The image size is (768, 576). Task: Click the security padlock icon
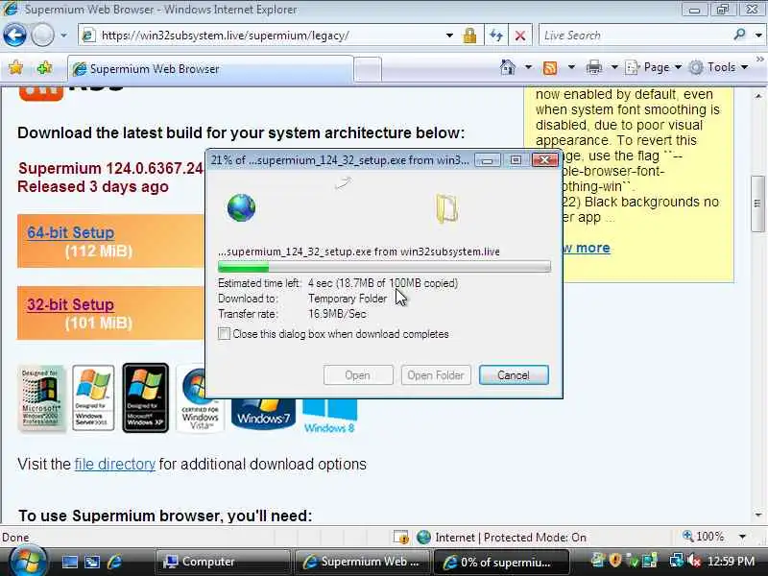[469, 36]
